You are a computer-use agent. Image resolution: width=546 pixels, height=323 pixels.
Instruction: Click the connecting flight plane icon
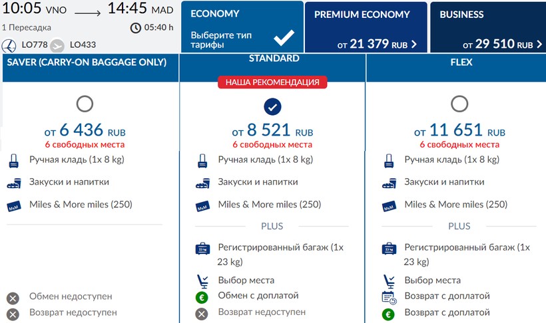[x=57, y=45]
